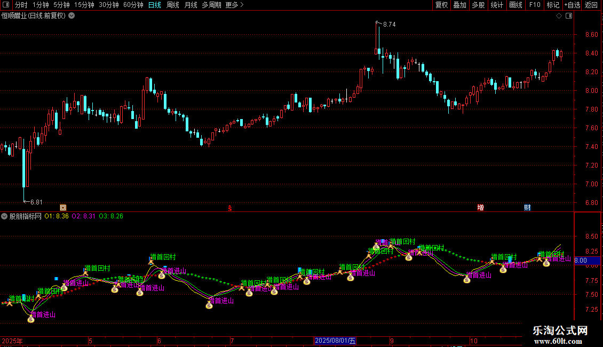603x347 pixels.
Task: Expand the 更多 period options
Action: 234,5
